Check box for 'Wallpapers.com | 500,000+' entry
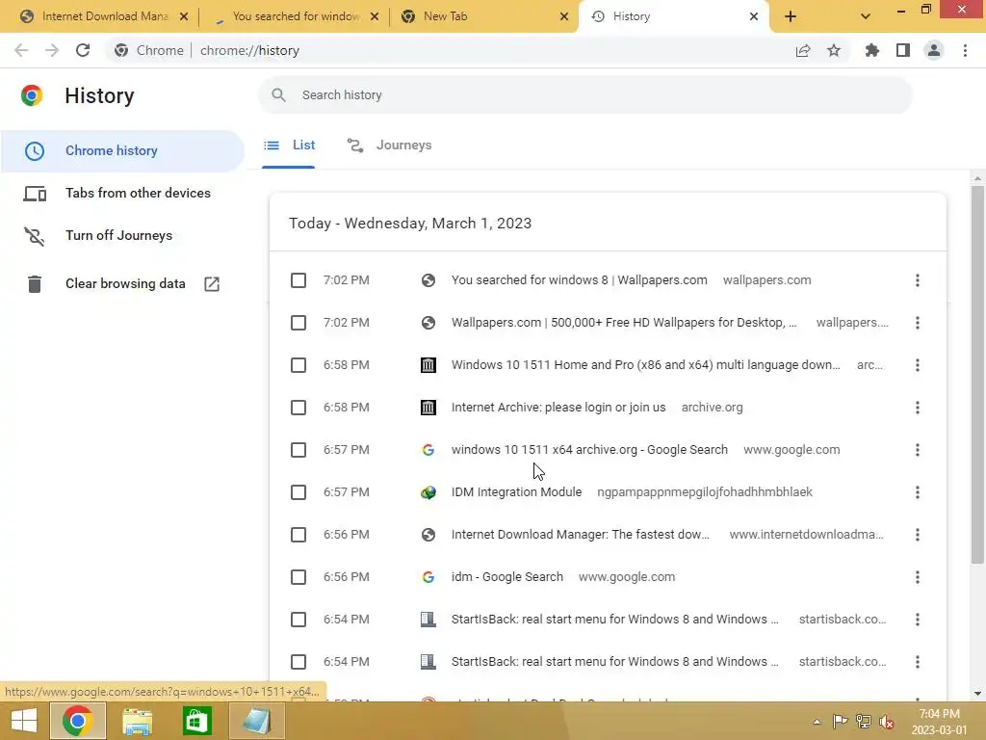Screen dimensions: 986x740 tap(298, 323)
